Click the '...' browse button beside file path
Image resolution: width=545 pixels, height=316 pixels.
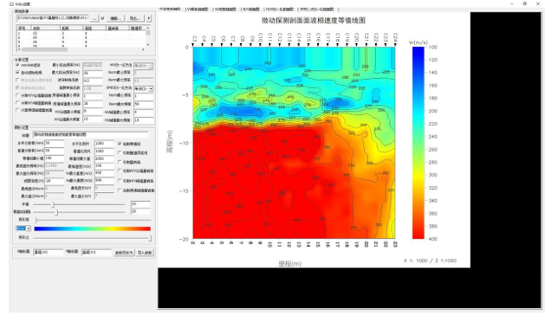click(x=94, y=18)
